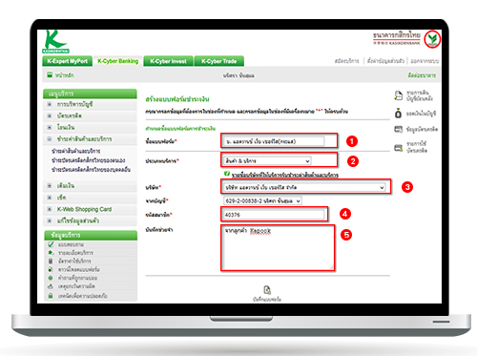Open the from-account dropdown 629-2-00838-2
The width and height of the screenshot is (477, 356).
[262, 200]
